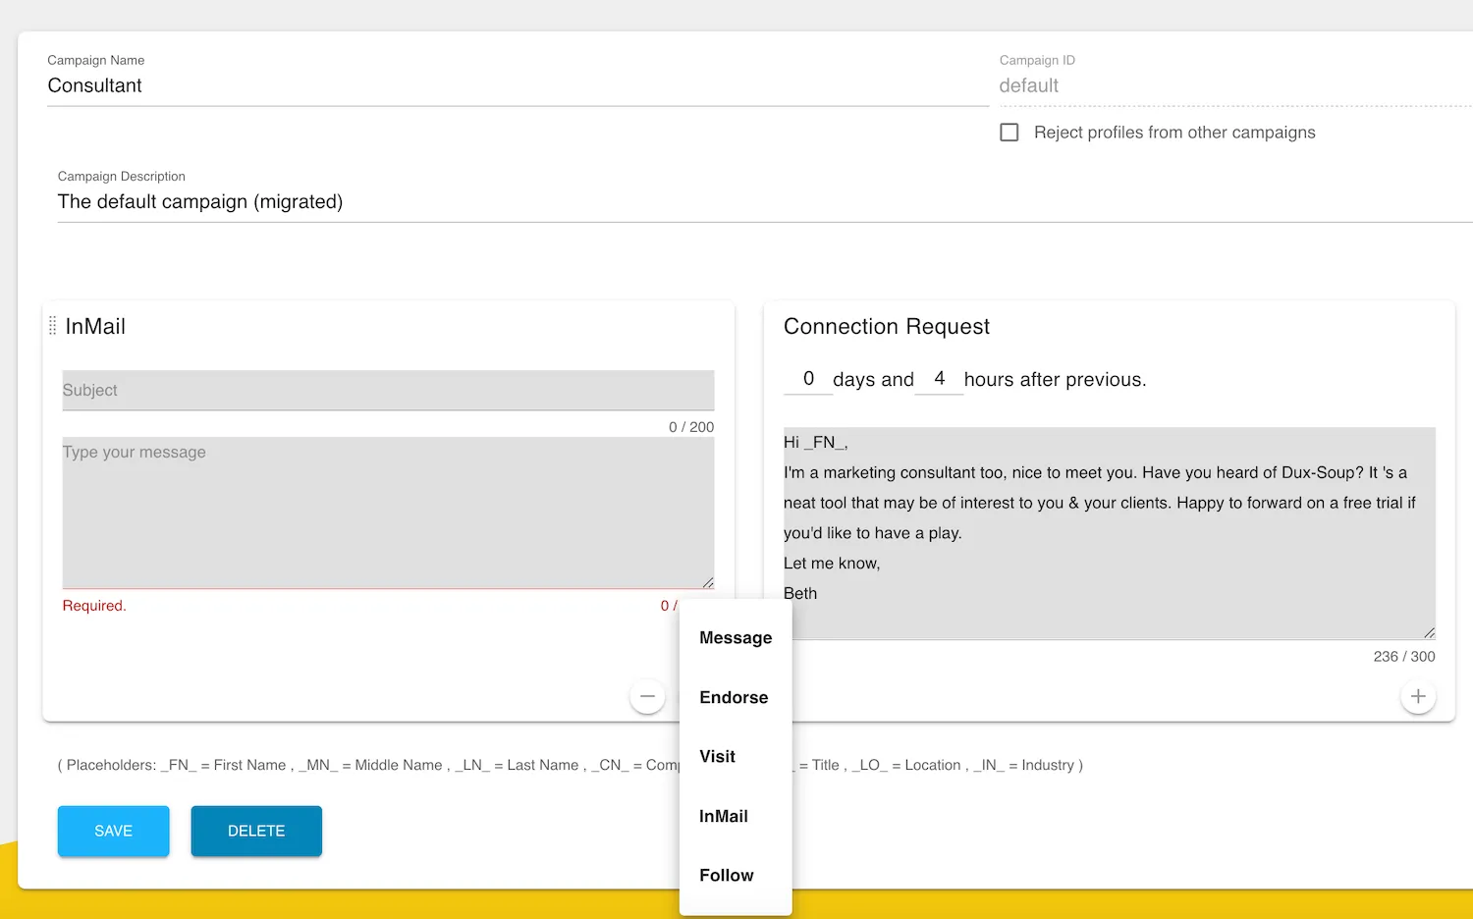
Task: Click the red Required. validation text
Action: pos(94,606)
